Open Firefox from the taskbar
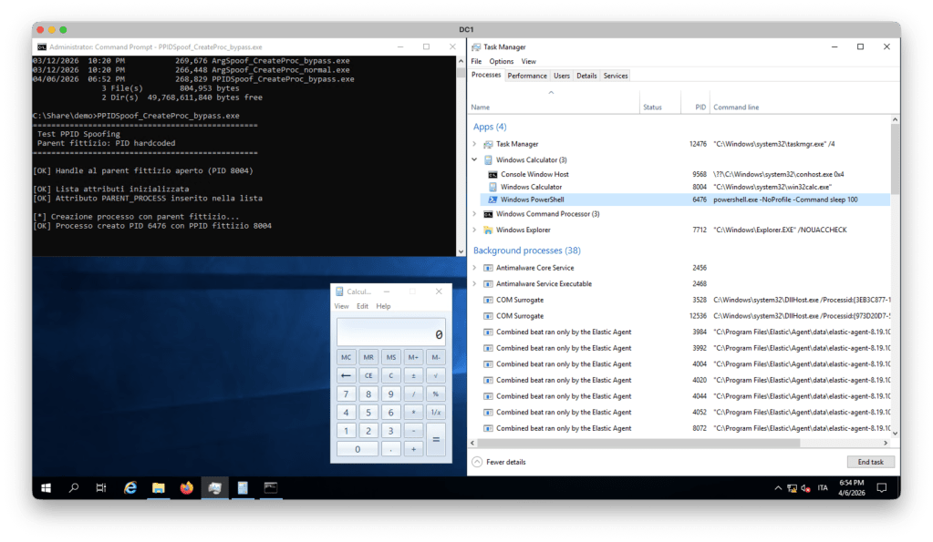 187,488
